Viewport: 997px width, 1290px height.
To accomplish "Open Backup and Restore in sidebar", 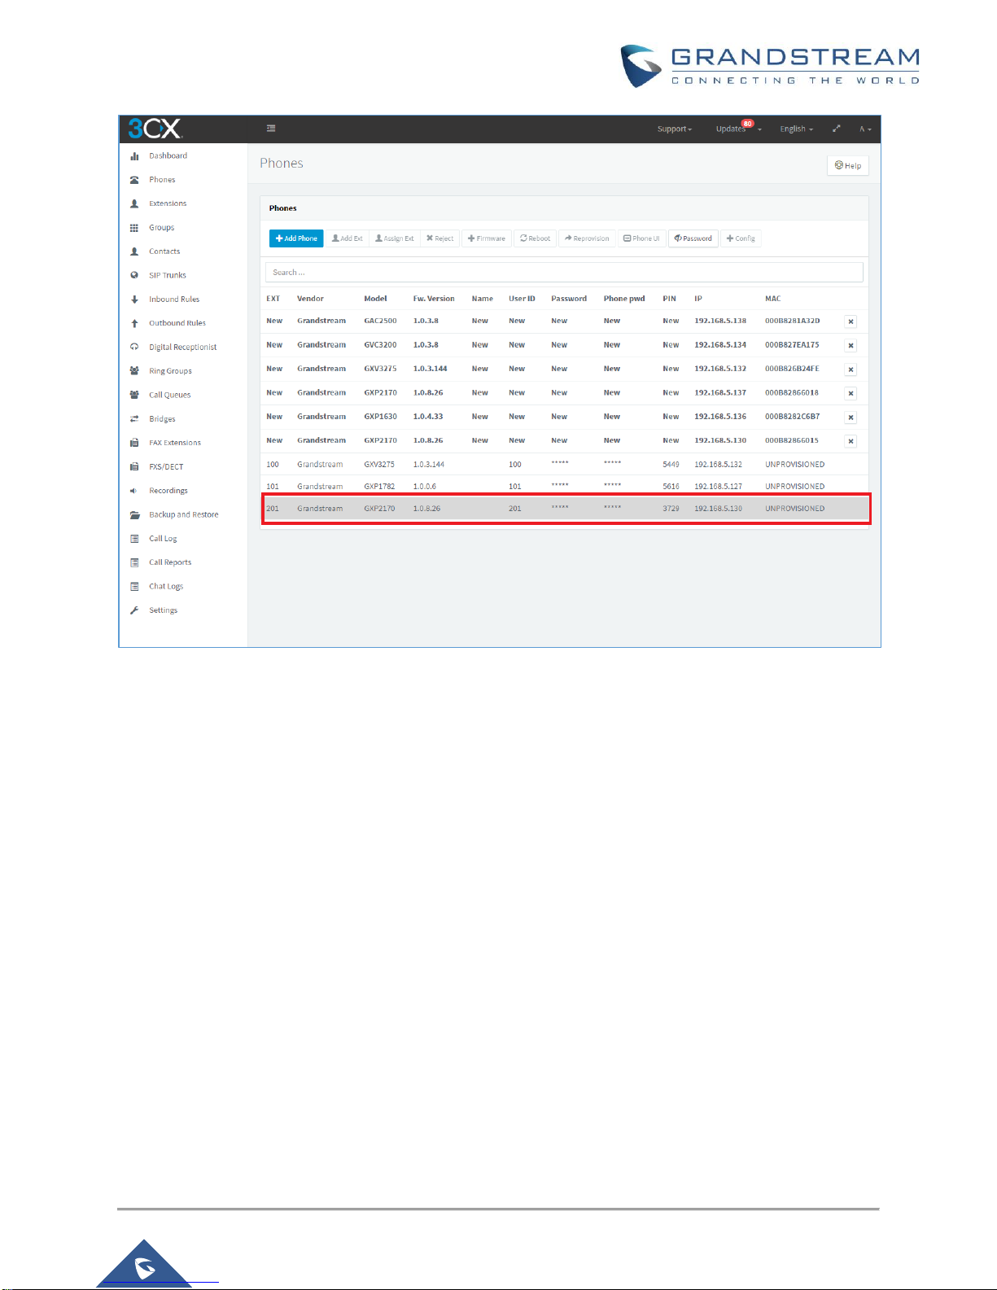I will (183, 514).
